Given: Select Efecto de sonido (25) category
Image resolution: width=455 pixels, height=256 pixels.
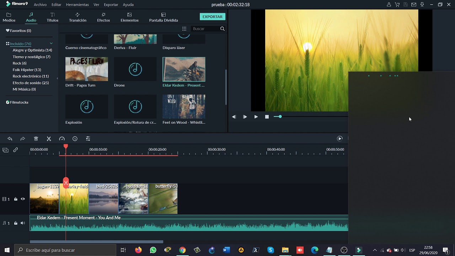Looking at the screenshot, I should click(x=31, y=83).
